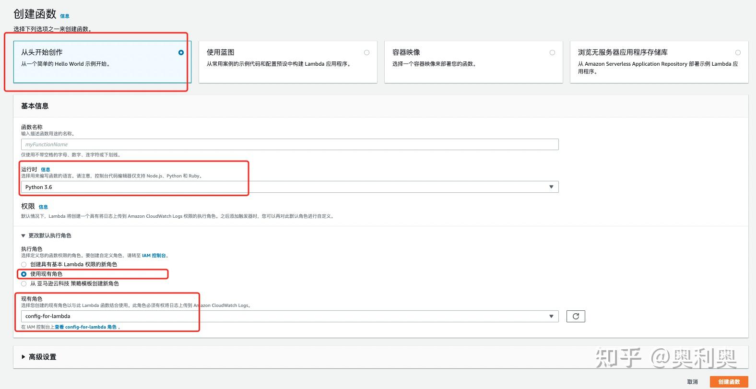Click the function name input field
This screenshot has width=756, height=389.
pos(290,144)
